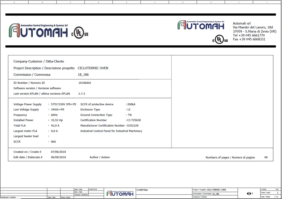282x199 pixels.
Task: Click the 'Last version EPLAN' label
Action: coord(41,94)
